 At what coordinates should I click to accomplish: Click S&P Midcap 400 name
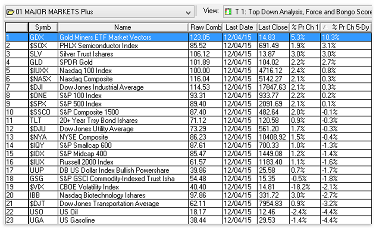[83, 154]
